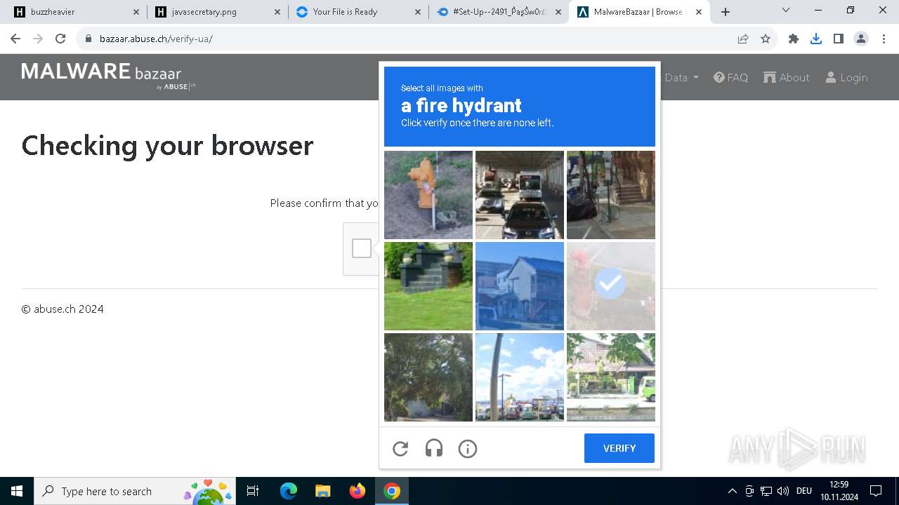
Task: Open a new browser tab
Action: 726,12
